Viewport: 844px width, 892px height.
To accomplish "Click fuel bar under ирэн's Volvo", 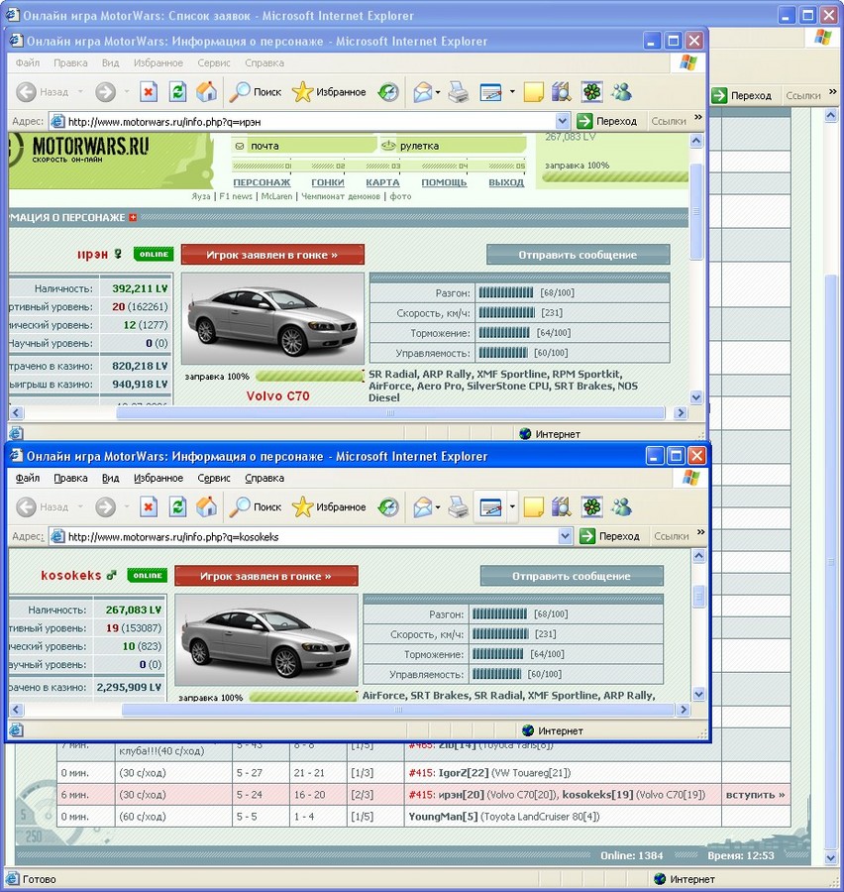I will pos(309,376).
